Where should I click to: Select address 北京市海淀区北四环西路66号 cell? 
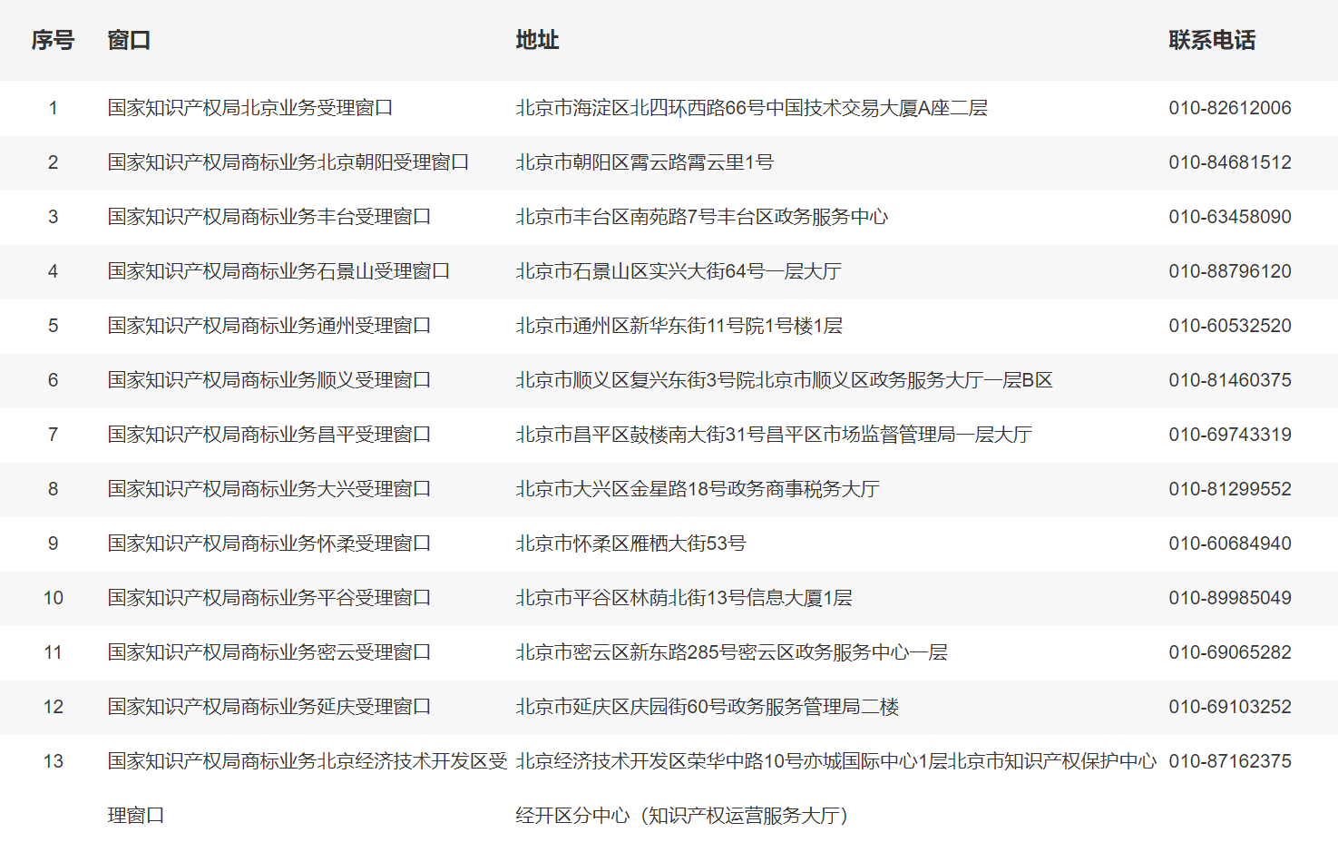[x=751, y=108]
